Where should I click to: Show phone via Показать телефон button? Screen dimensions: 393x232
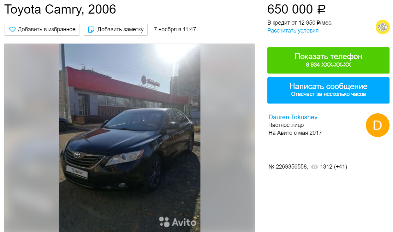[x=328, y=60]
